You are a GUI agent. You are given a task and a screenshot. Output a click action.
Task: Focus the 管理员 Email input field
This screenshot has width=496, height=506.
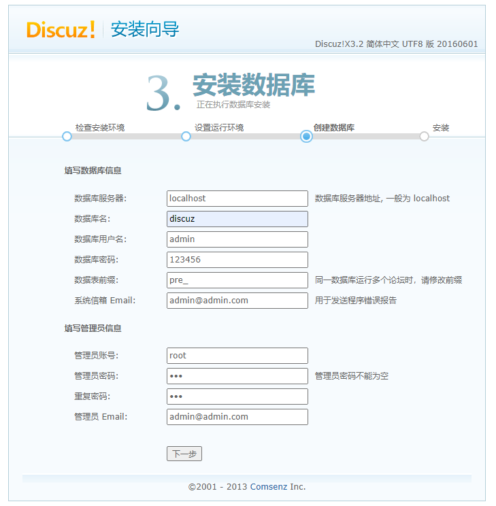coord(237,417)
